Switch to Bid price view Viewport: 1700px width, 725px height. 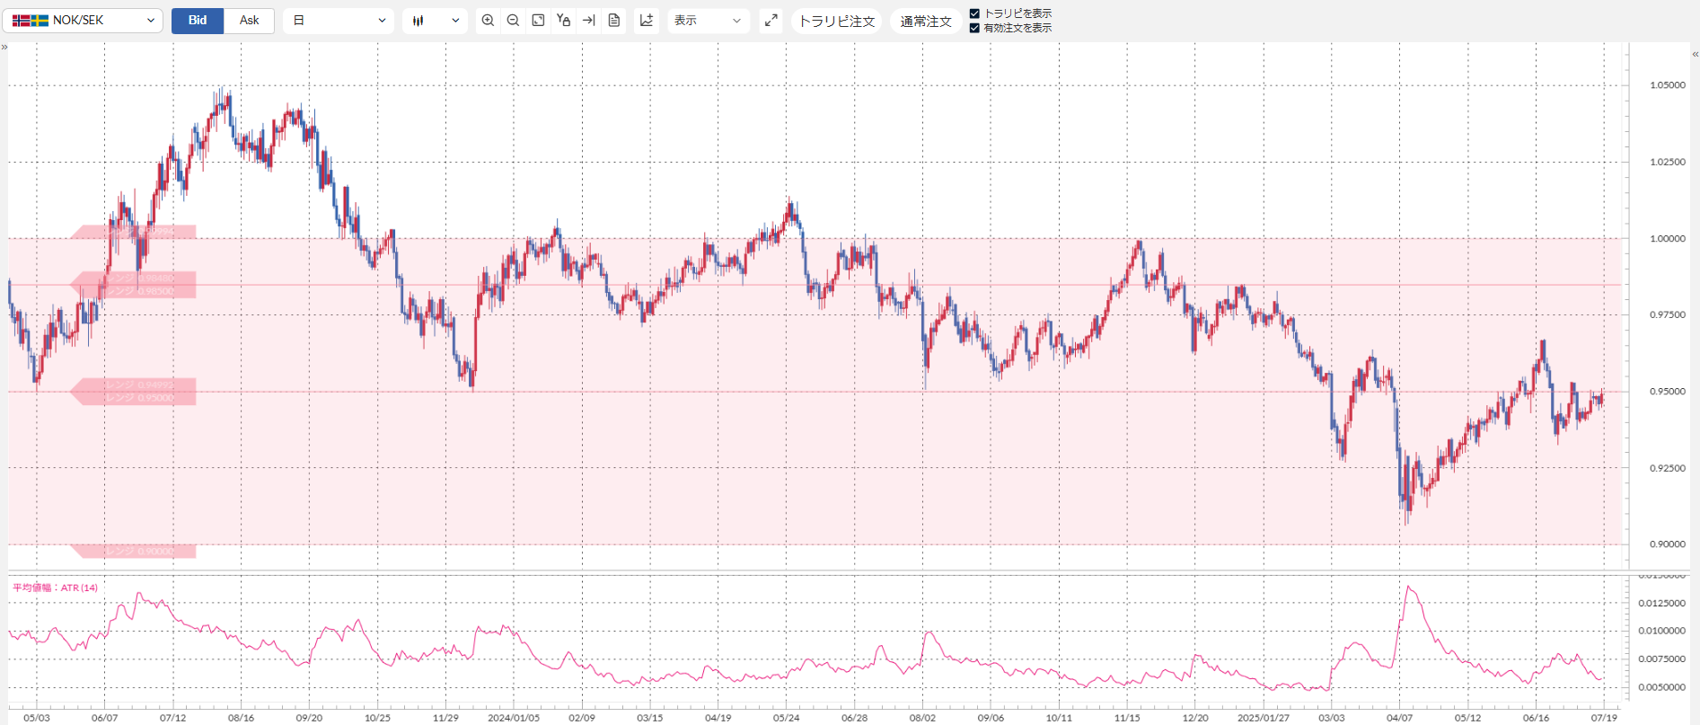pos(198,21)
